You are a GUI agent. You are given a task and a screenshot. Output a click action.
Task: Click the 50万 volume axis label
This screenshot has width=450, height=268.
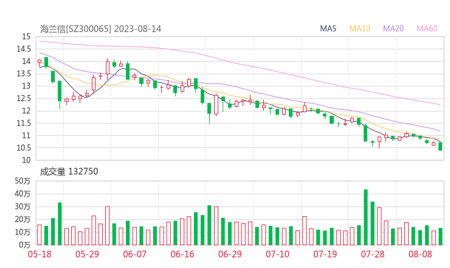(x=22, y=181)
